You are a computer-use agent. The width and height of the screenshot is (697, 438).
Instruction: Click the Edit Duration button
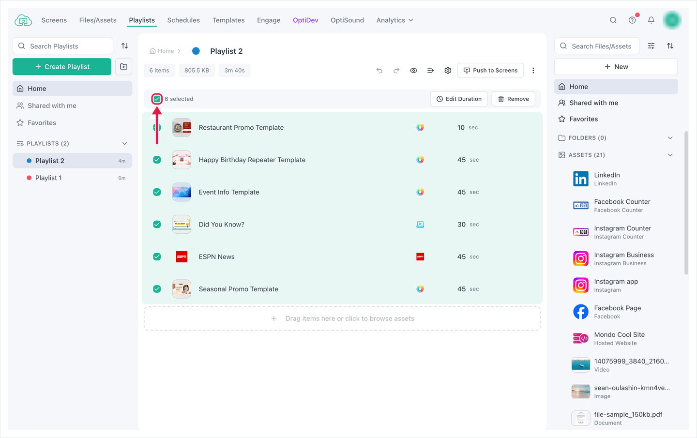pyautogui.click(x=459, y=99)
